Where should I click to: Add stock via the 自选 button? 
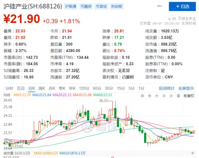click(182, 6)
